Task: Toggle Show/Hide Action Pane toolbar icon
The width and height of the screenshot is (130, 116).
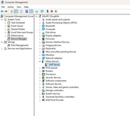Action: tap(31, 11)
